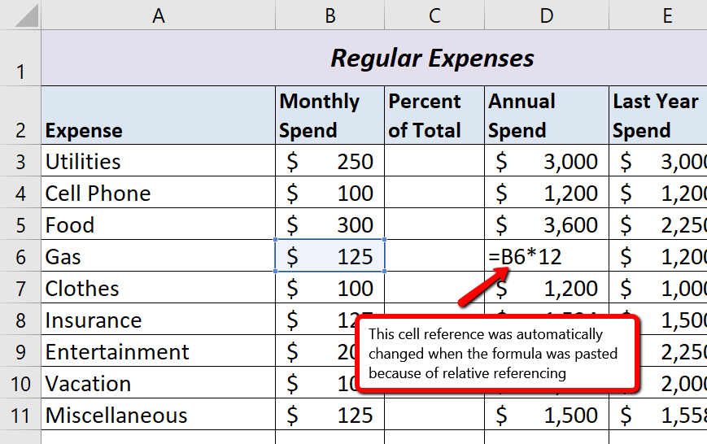
Task: Select the Cell Phone cell
Action: click(x=159, y=193)
